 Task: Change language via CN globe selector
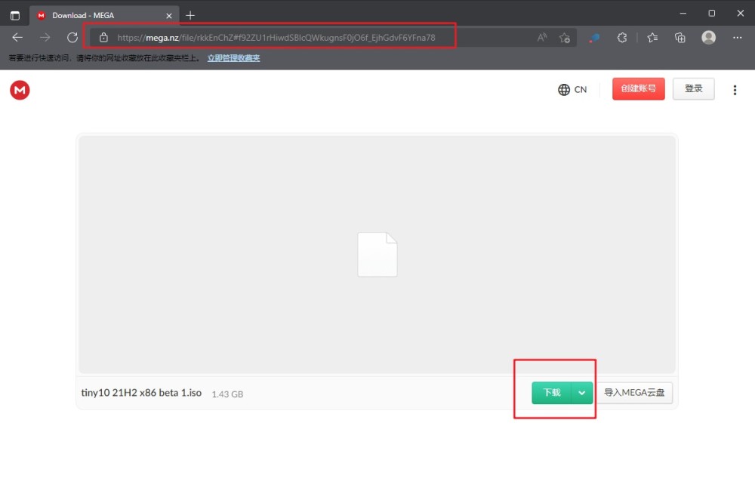tap(572, 90)
